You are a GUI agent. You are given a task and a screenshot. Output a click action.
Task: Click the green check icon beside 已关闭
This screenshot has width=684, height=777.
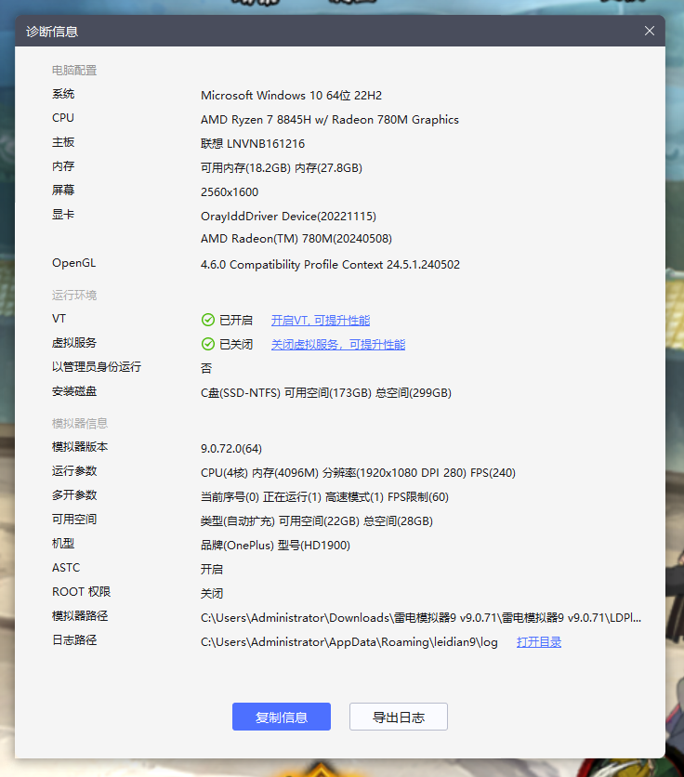208,344
